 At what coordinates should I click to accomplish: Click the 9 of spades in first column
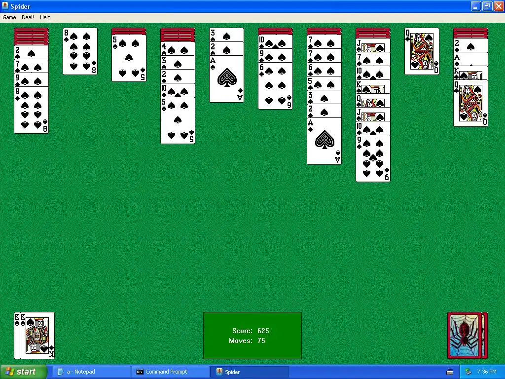(31, 79)
